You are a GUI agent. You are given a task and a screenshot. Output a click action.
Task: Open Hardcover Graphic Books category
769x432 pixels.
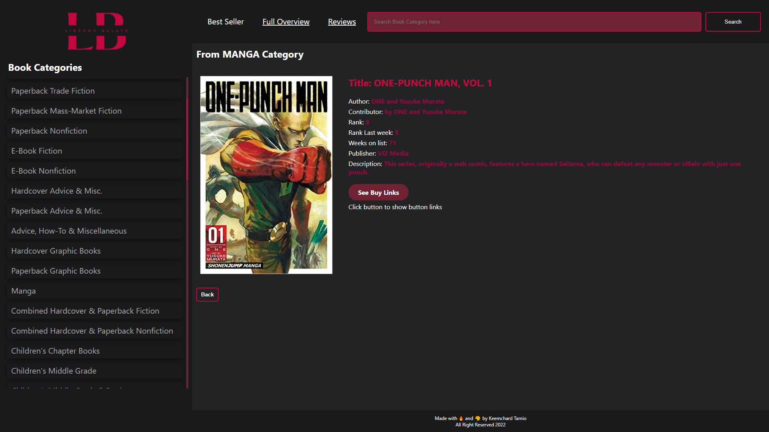[95, 250]
